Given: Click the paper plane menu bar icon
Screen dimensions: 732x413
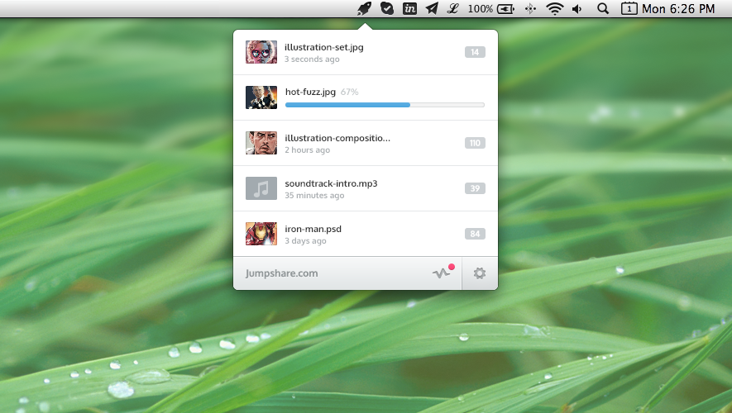Looking at the screenshot, I should [432, 9].
